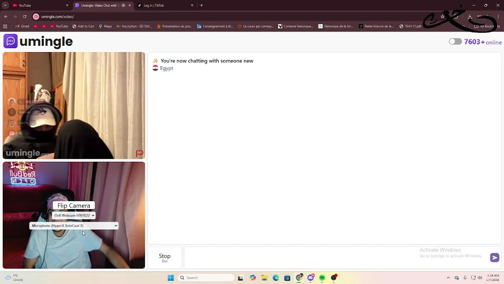
Task: Open apps grid in bookmarks bar
Action: point(5,26)
